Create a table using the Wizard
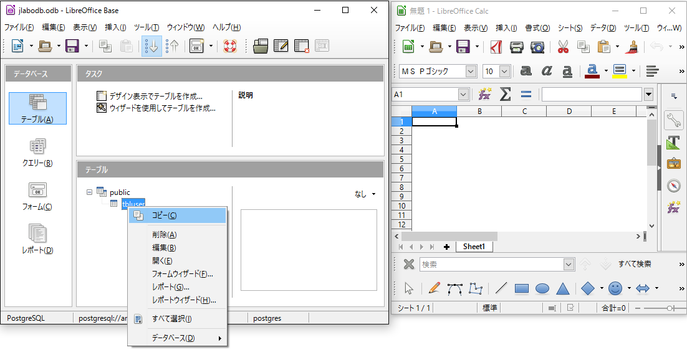 (156, 108)
